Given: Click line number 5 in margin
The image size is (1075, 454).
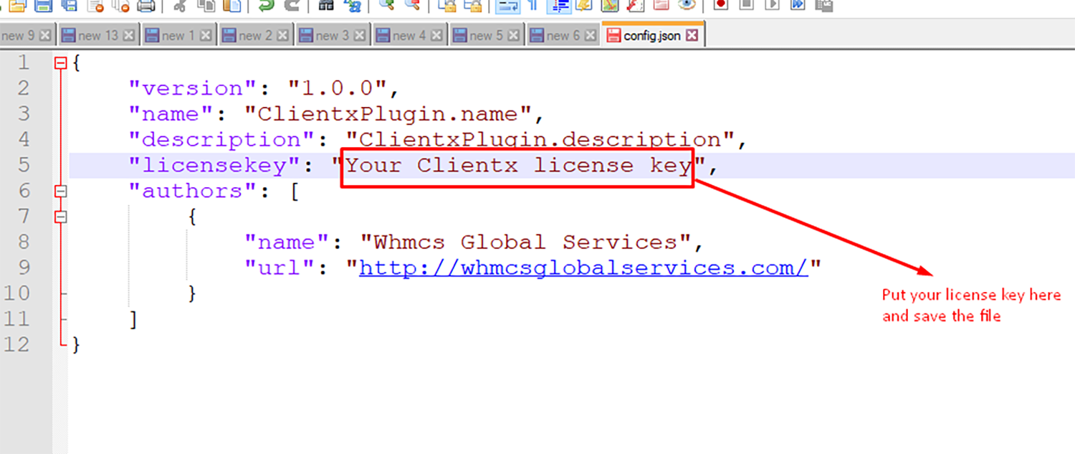Looking at the screenshot, I should [x=24, y=166].
